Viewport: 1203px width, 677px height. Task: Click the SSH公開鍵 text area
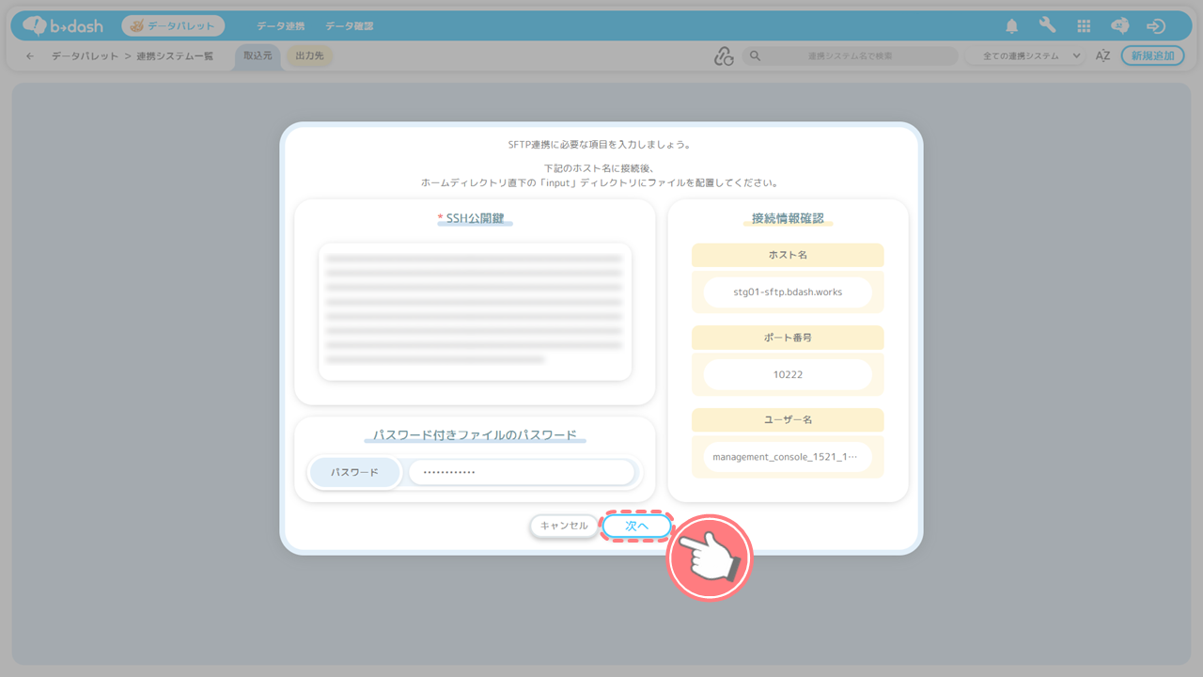475,311
